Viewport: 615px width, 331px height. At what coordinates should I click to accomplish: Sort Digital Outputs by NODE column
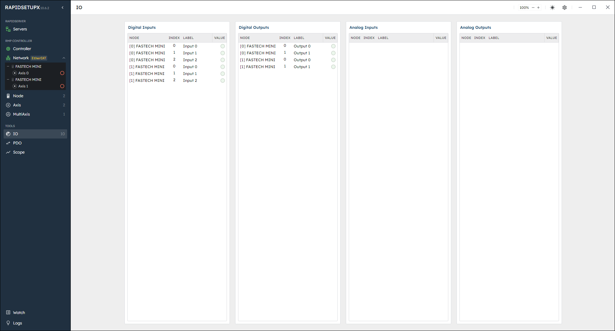(x=245, y=38)
